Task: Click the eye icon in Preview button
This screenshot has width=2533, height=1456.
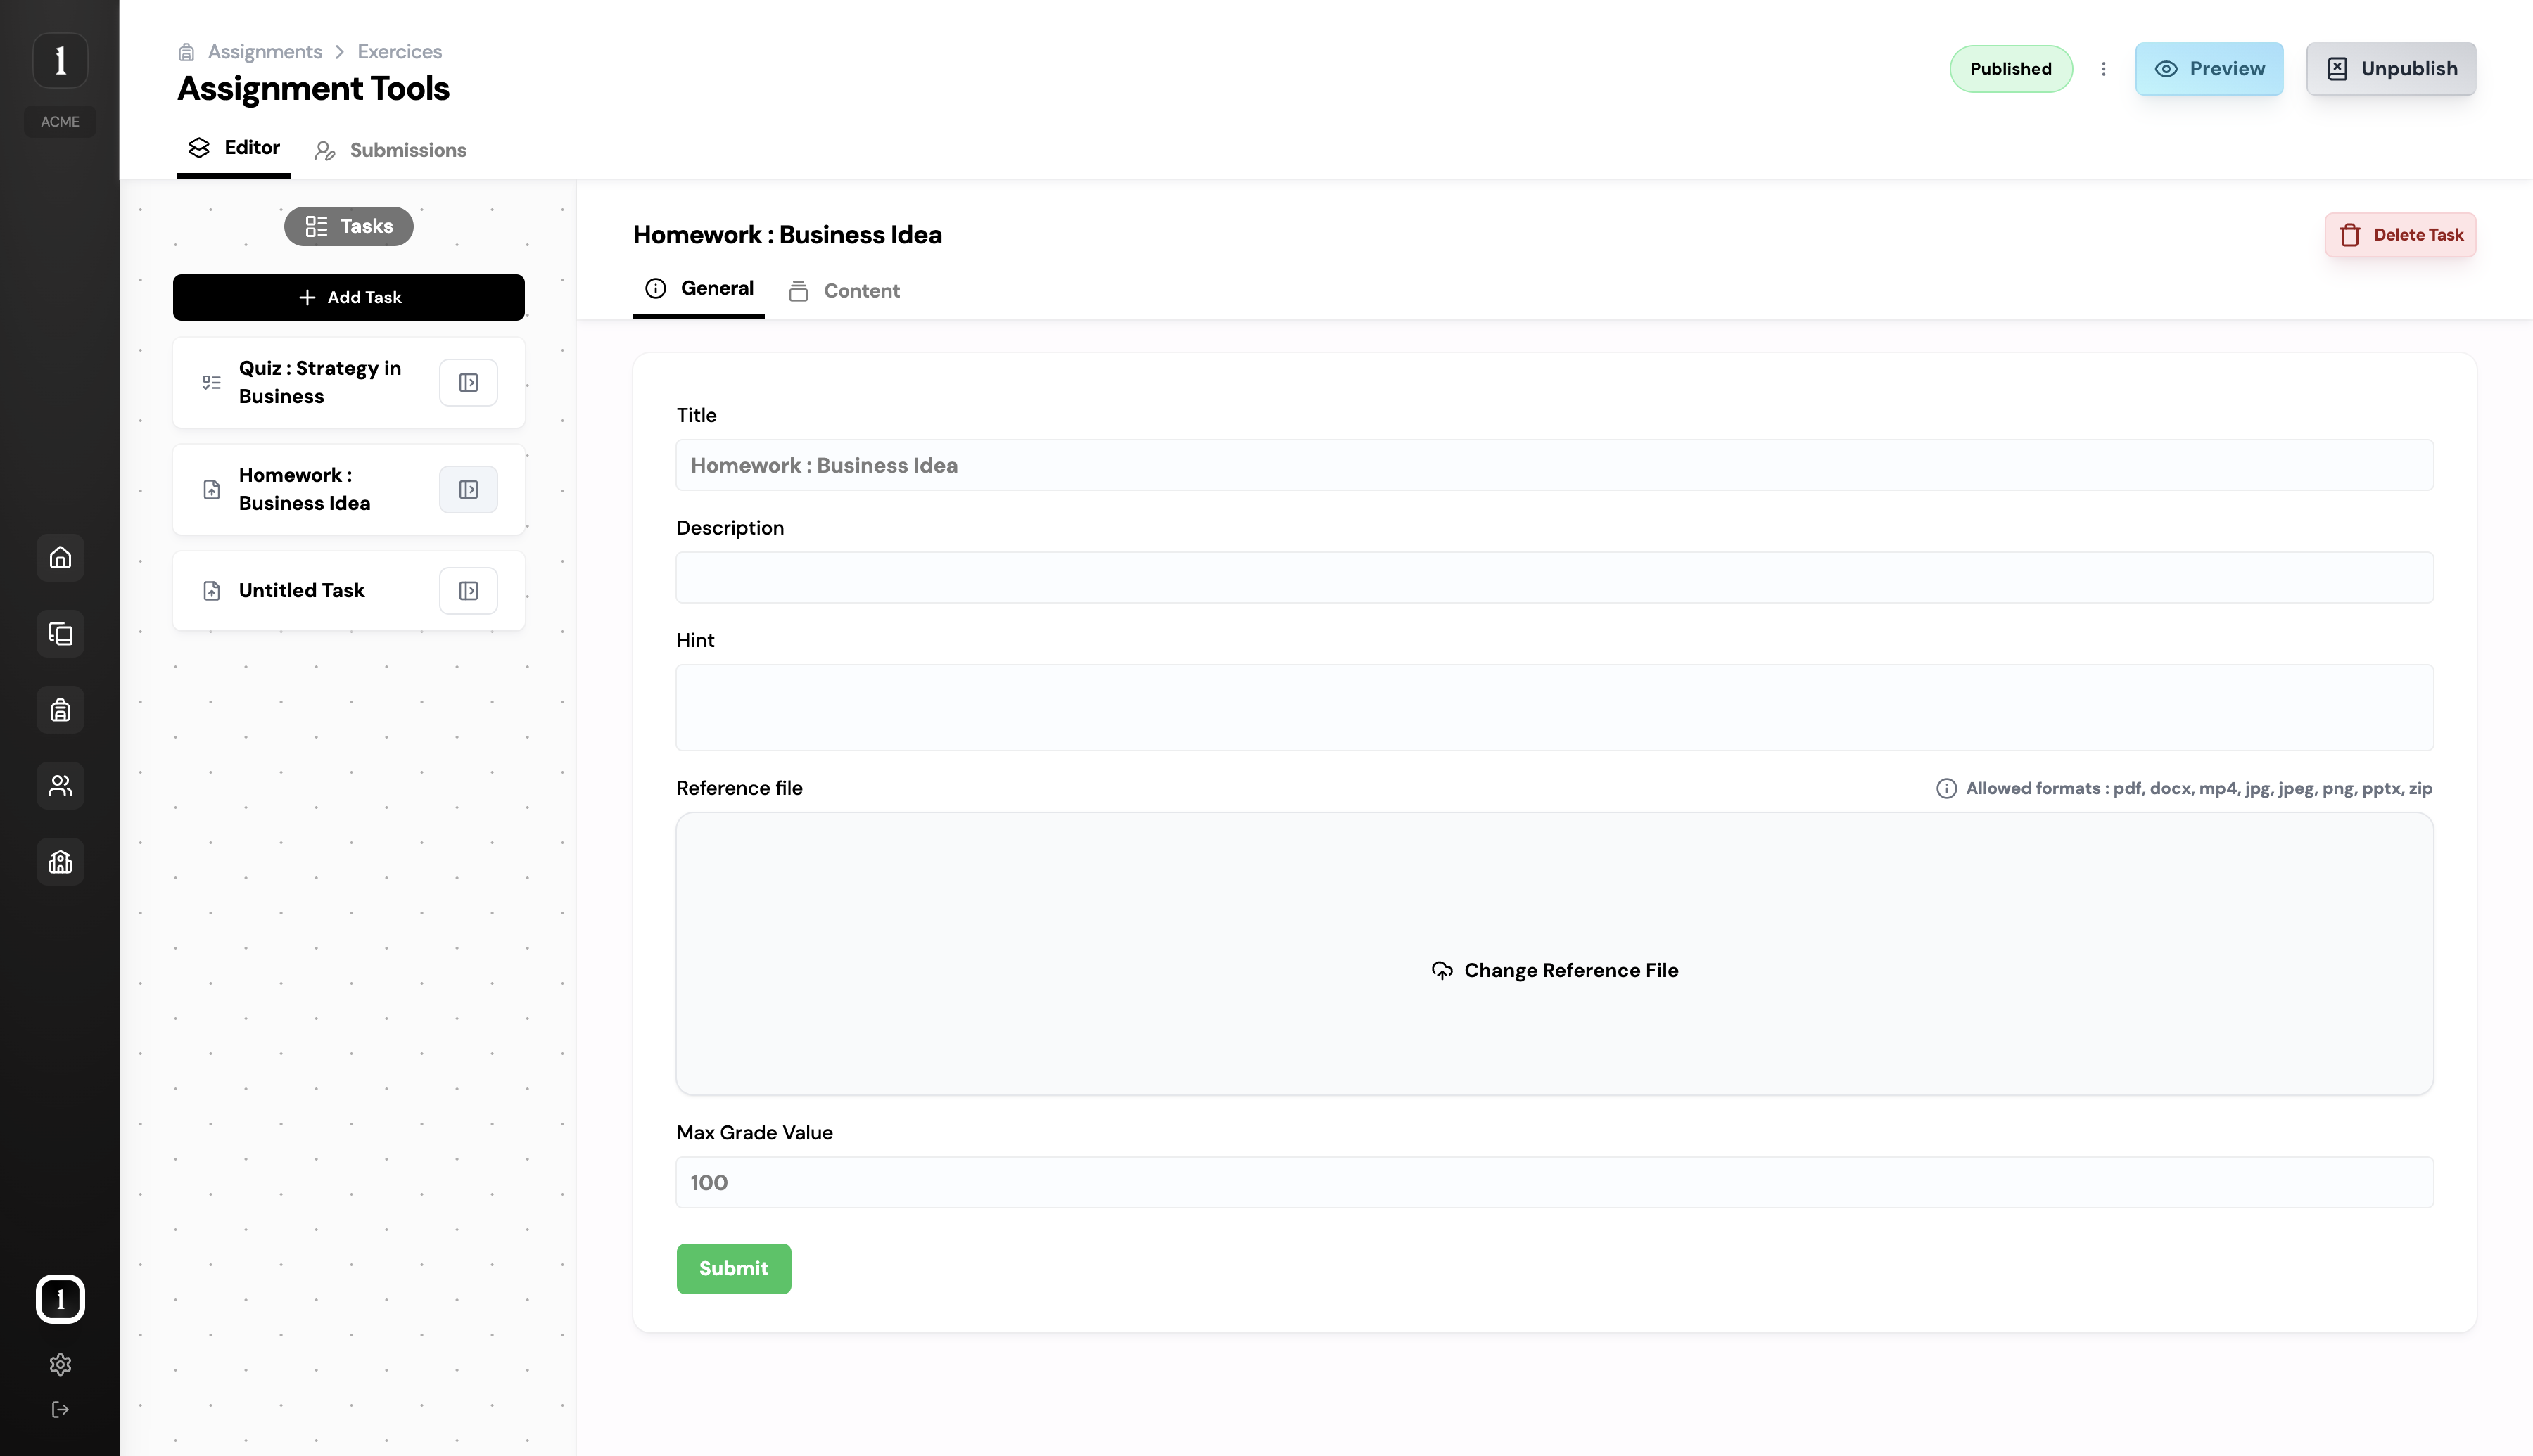Action: point(2165,69)
